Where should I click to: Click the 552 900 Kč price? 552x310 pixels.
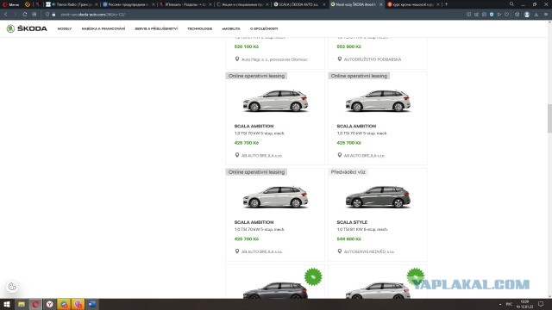348,46
